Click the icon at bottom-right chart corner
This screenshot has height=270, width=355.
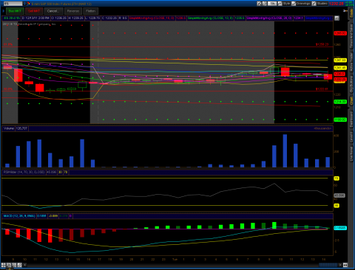345,265
